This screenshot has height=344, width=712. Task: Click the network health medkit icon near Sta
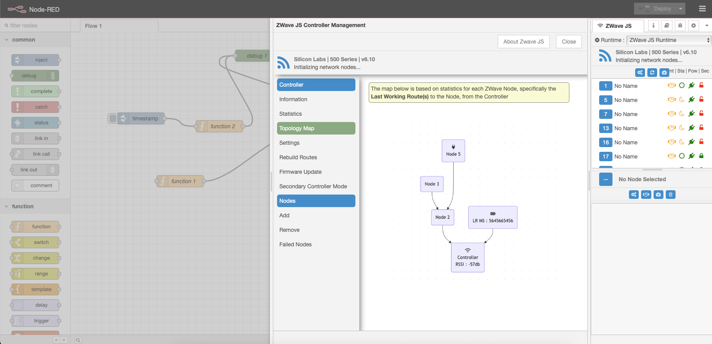pos(664,73)
